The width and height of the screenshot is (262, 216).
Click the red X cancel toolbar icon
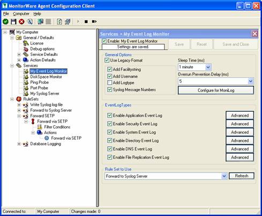21,21
